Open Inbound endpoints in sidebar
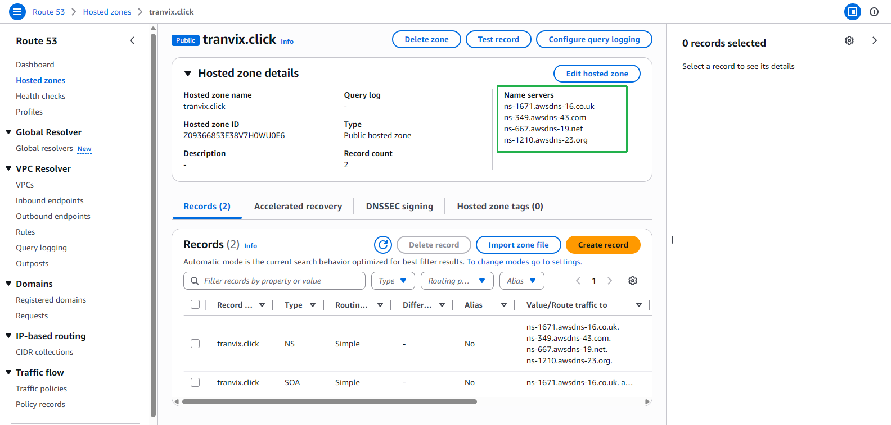This screenshot has height=425, width=891. coord(49,200)
